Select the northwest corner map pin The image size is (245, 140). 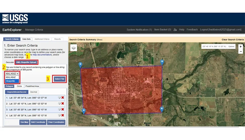pyautogui.click(x=80, y=65)
